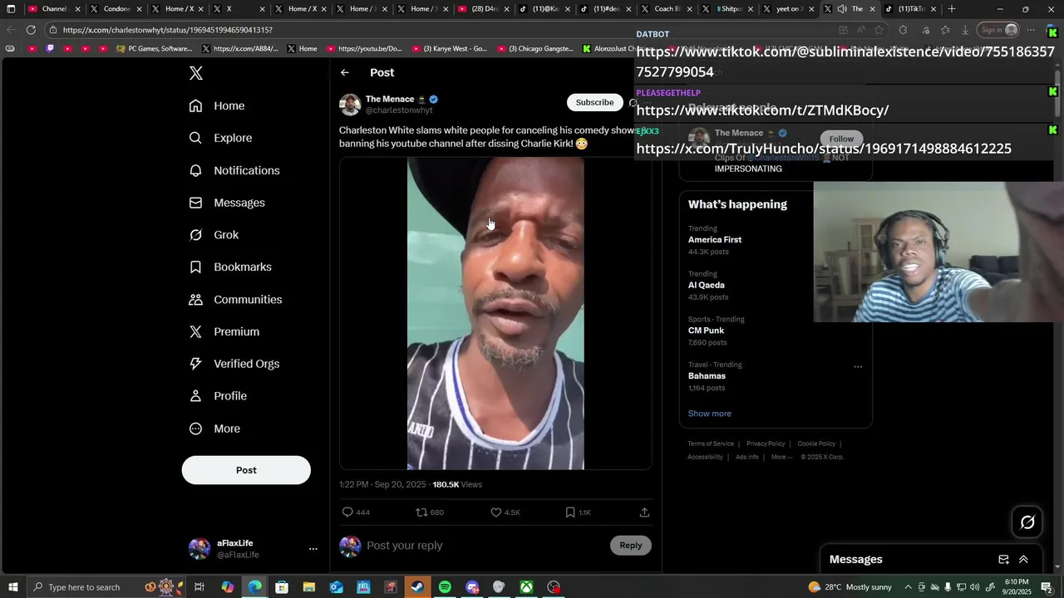The width and height of the screenshot is (1064, 598).
Task: Open Grok from the sidebar
Action: click(x=214, y=235)
